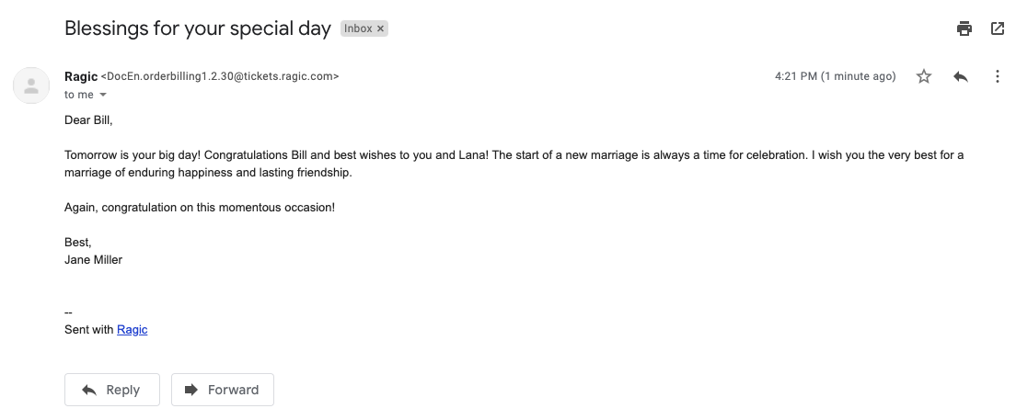The width and height of the screenshot is (1016, 420).
Task: Click the Reply button below message
Action: coord(112,390)
